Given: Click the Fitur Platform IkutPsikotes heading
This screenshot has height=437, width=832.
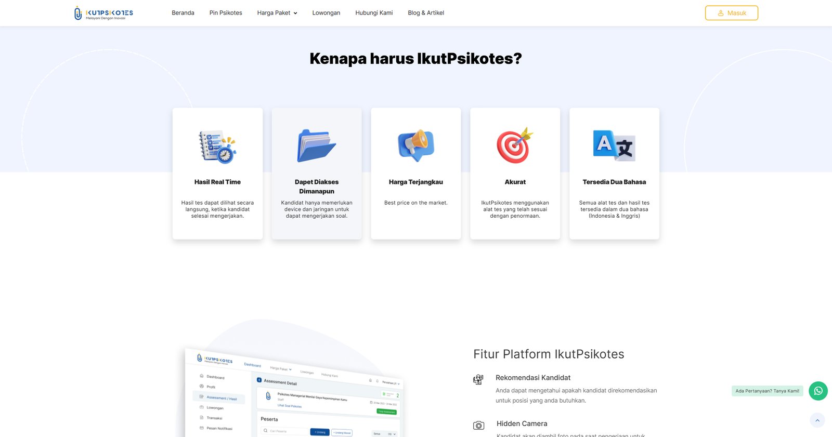Looking at the screenshot, I should pos(549,354).
